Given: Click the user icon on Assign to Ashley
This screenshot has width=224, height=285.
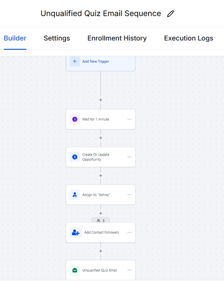Looking at the screenshot, I should [x=75, y=195].
